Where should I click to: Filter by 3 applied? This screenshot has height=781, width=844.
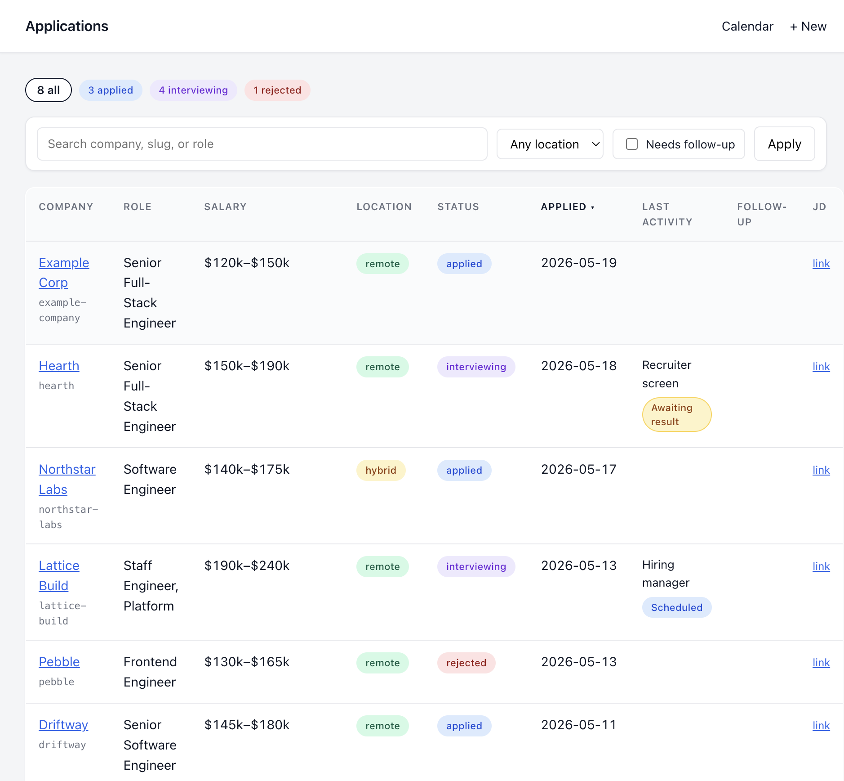(111, 90)
